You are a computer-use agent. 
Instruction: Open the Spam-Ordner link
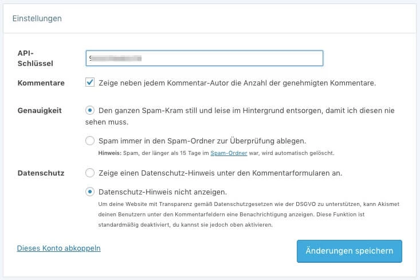[229, 153]
